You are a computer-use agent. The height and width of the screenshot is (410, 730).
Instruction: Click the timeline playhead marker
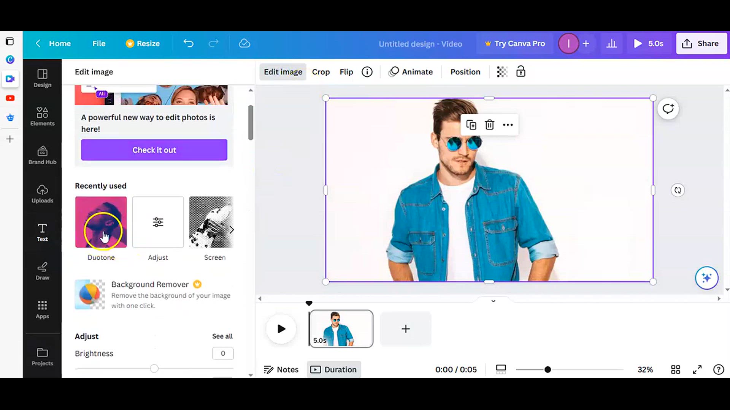pos(309,303)
